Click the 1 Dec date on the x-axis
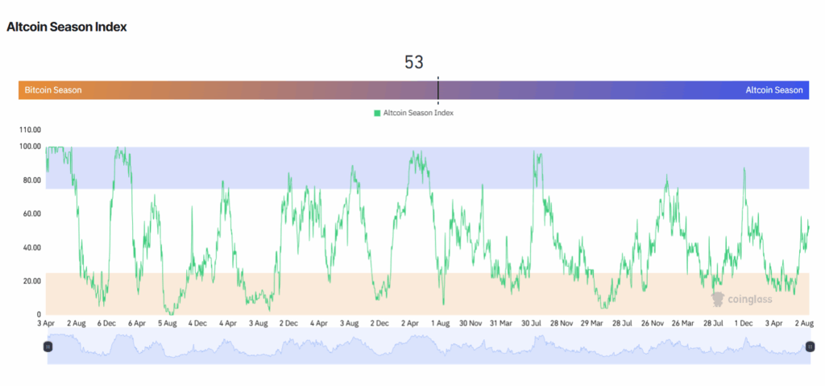This screenshot has height=386, width=825. click(x=744, y=323)
